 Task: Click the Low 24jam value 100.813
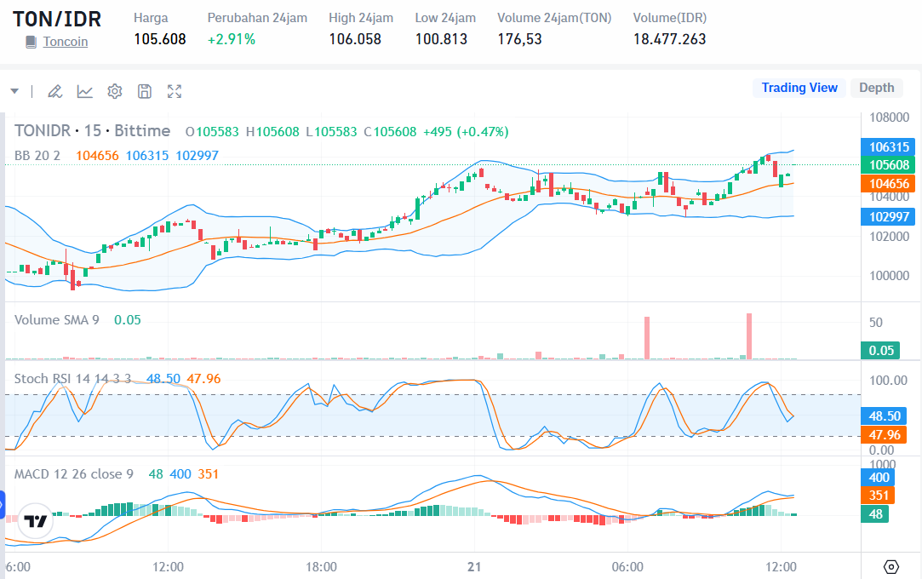tap(441, 39)
